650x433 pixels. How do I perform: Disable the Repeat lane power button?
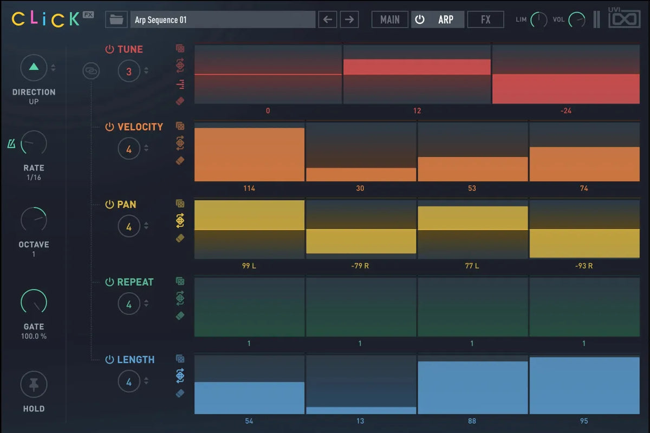[110, 282]
